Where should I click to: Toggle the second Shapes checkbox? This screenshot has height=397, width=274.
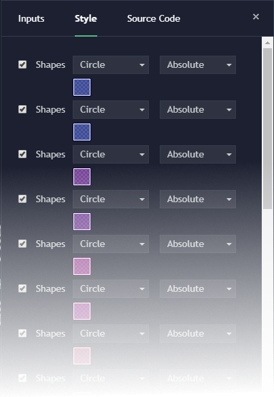22,109
